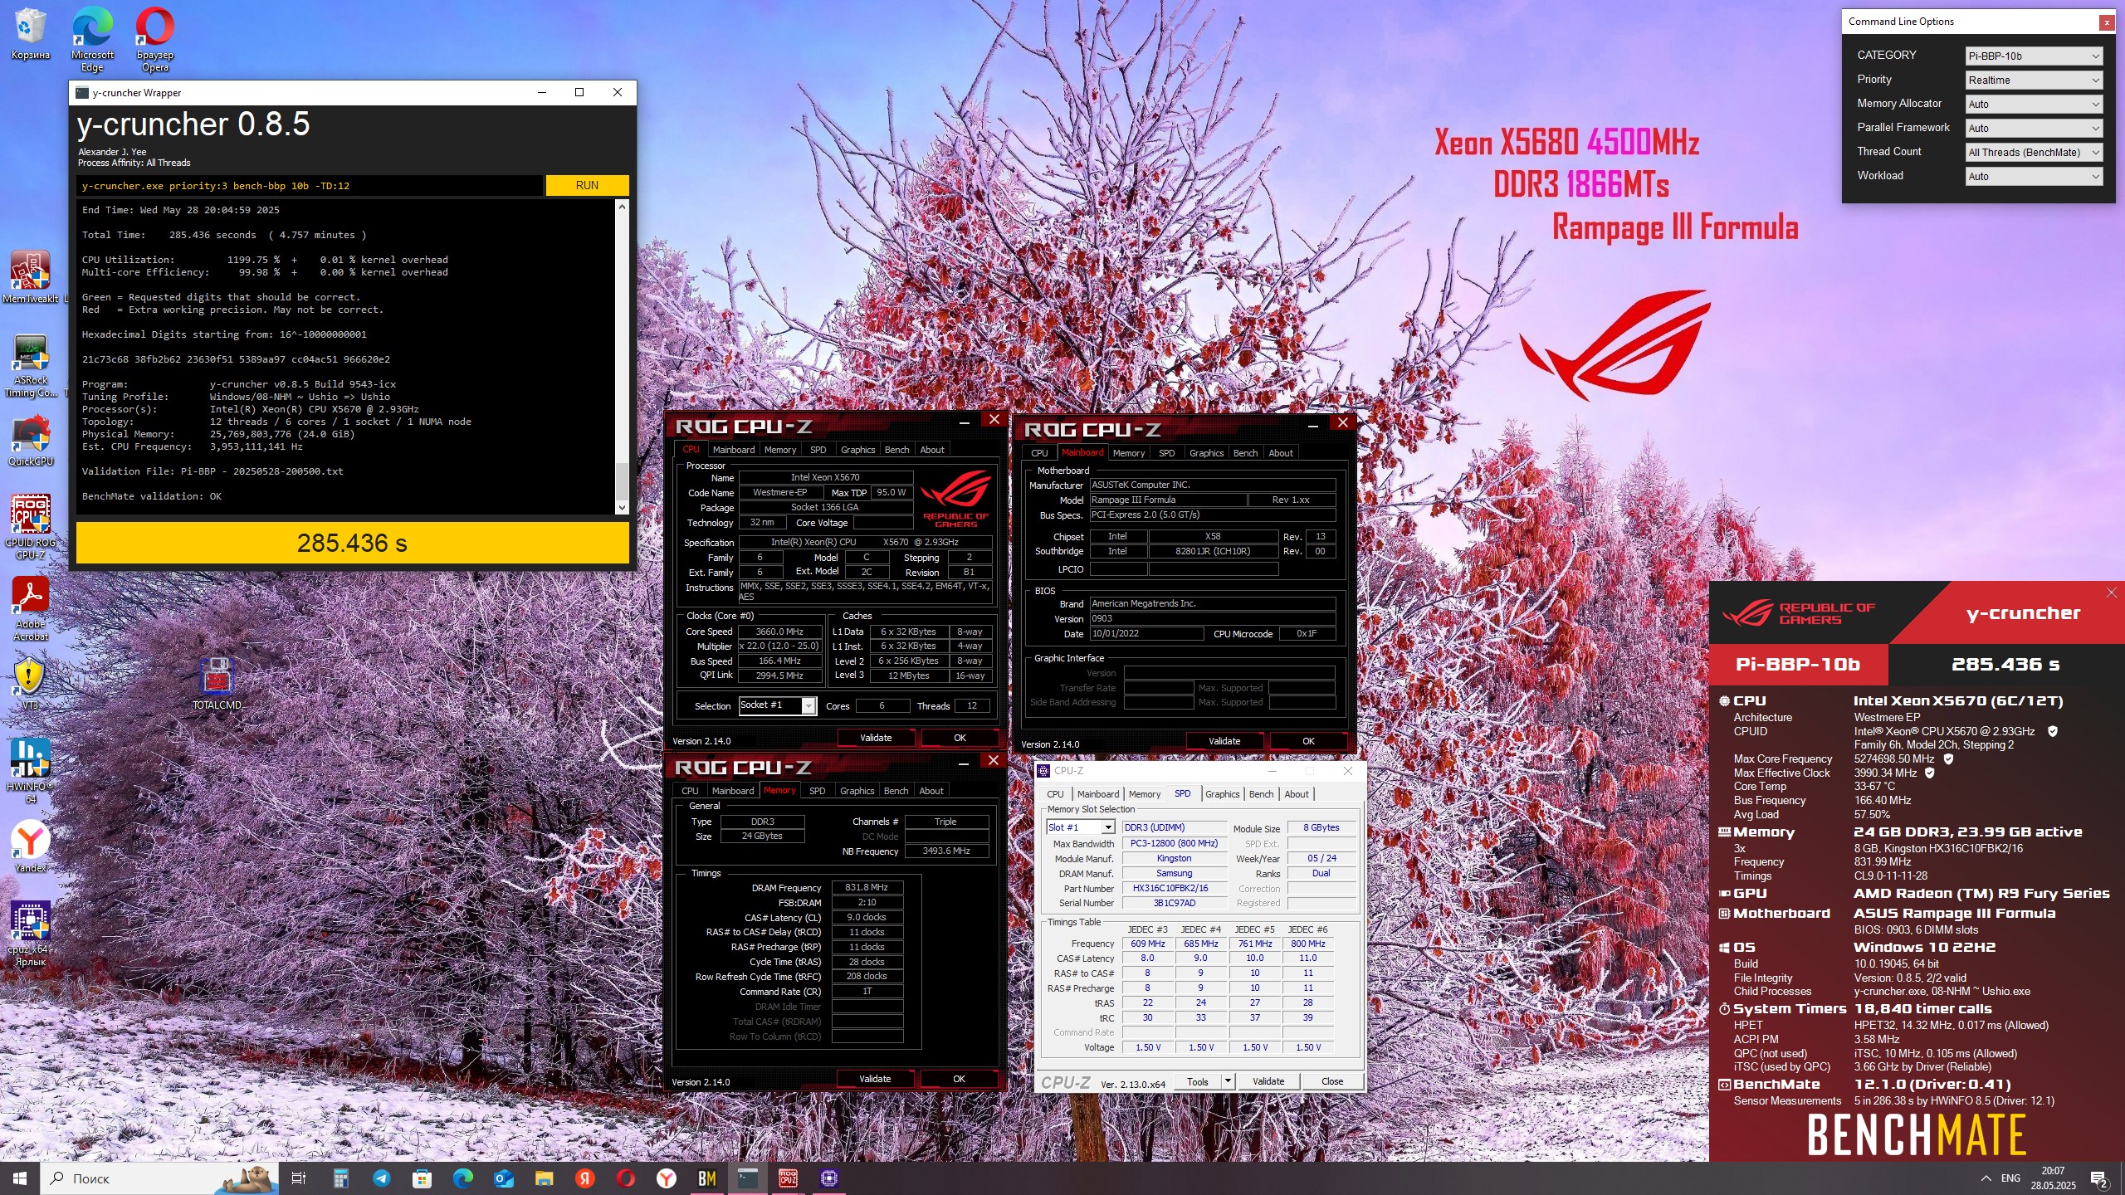Open SPD tab in CPU-Z Mainboard window
Viewport: 2125px width, 1195px height.
click(x=1166, y=453)
